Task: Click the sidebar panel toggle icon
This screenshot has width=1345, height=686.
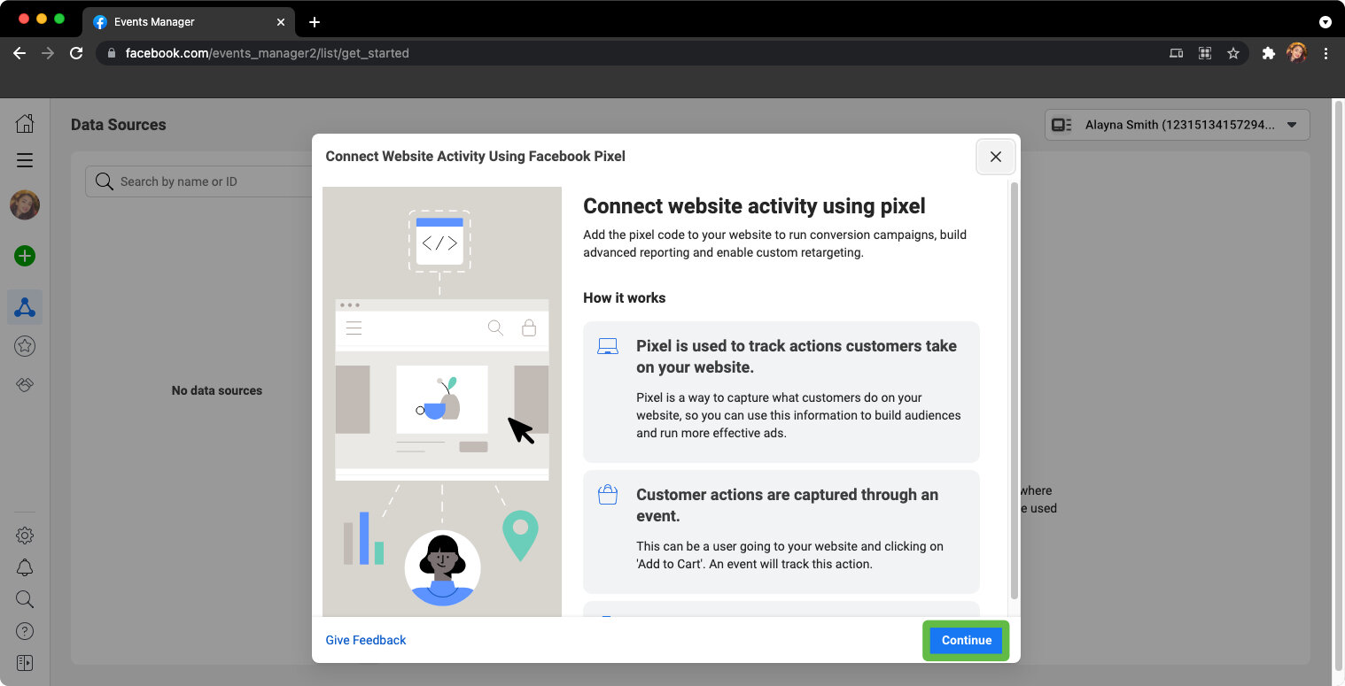Action: (25, 663)
